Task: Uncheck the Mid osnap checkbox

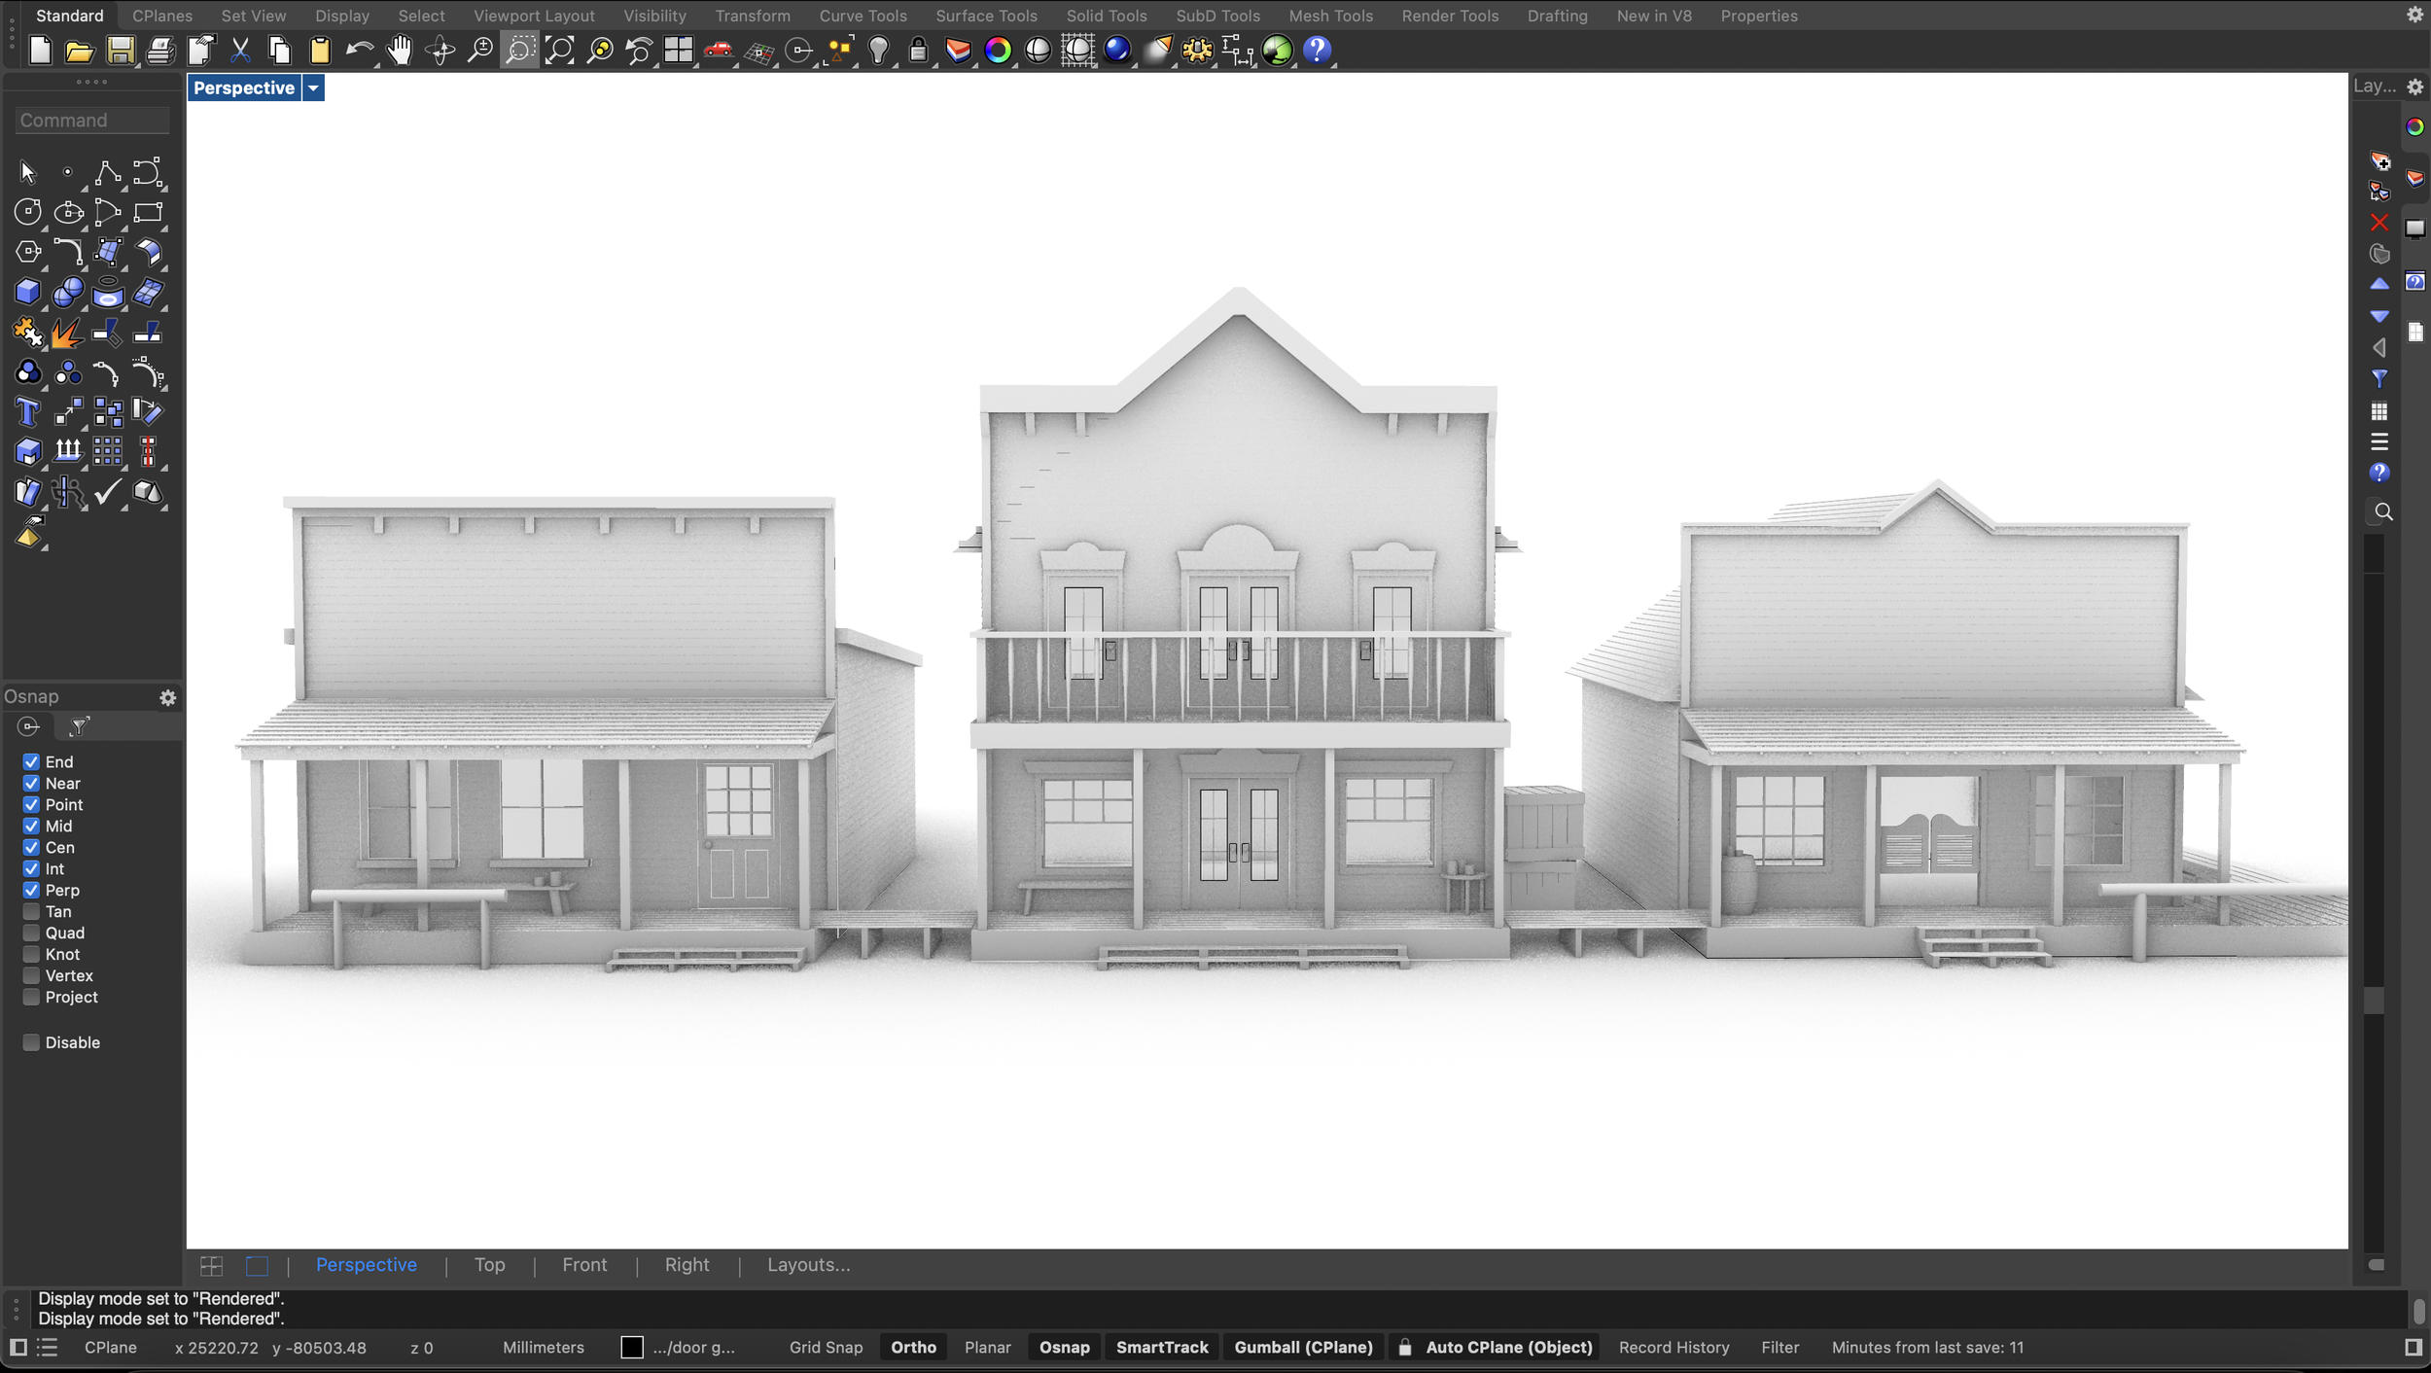Action: 31,827
